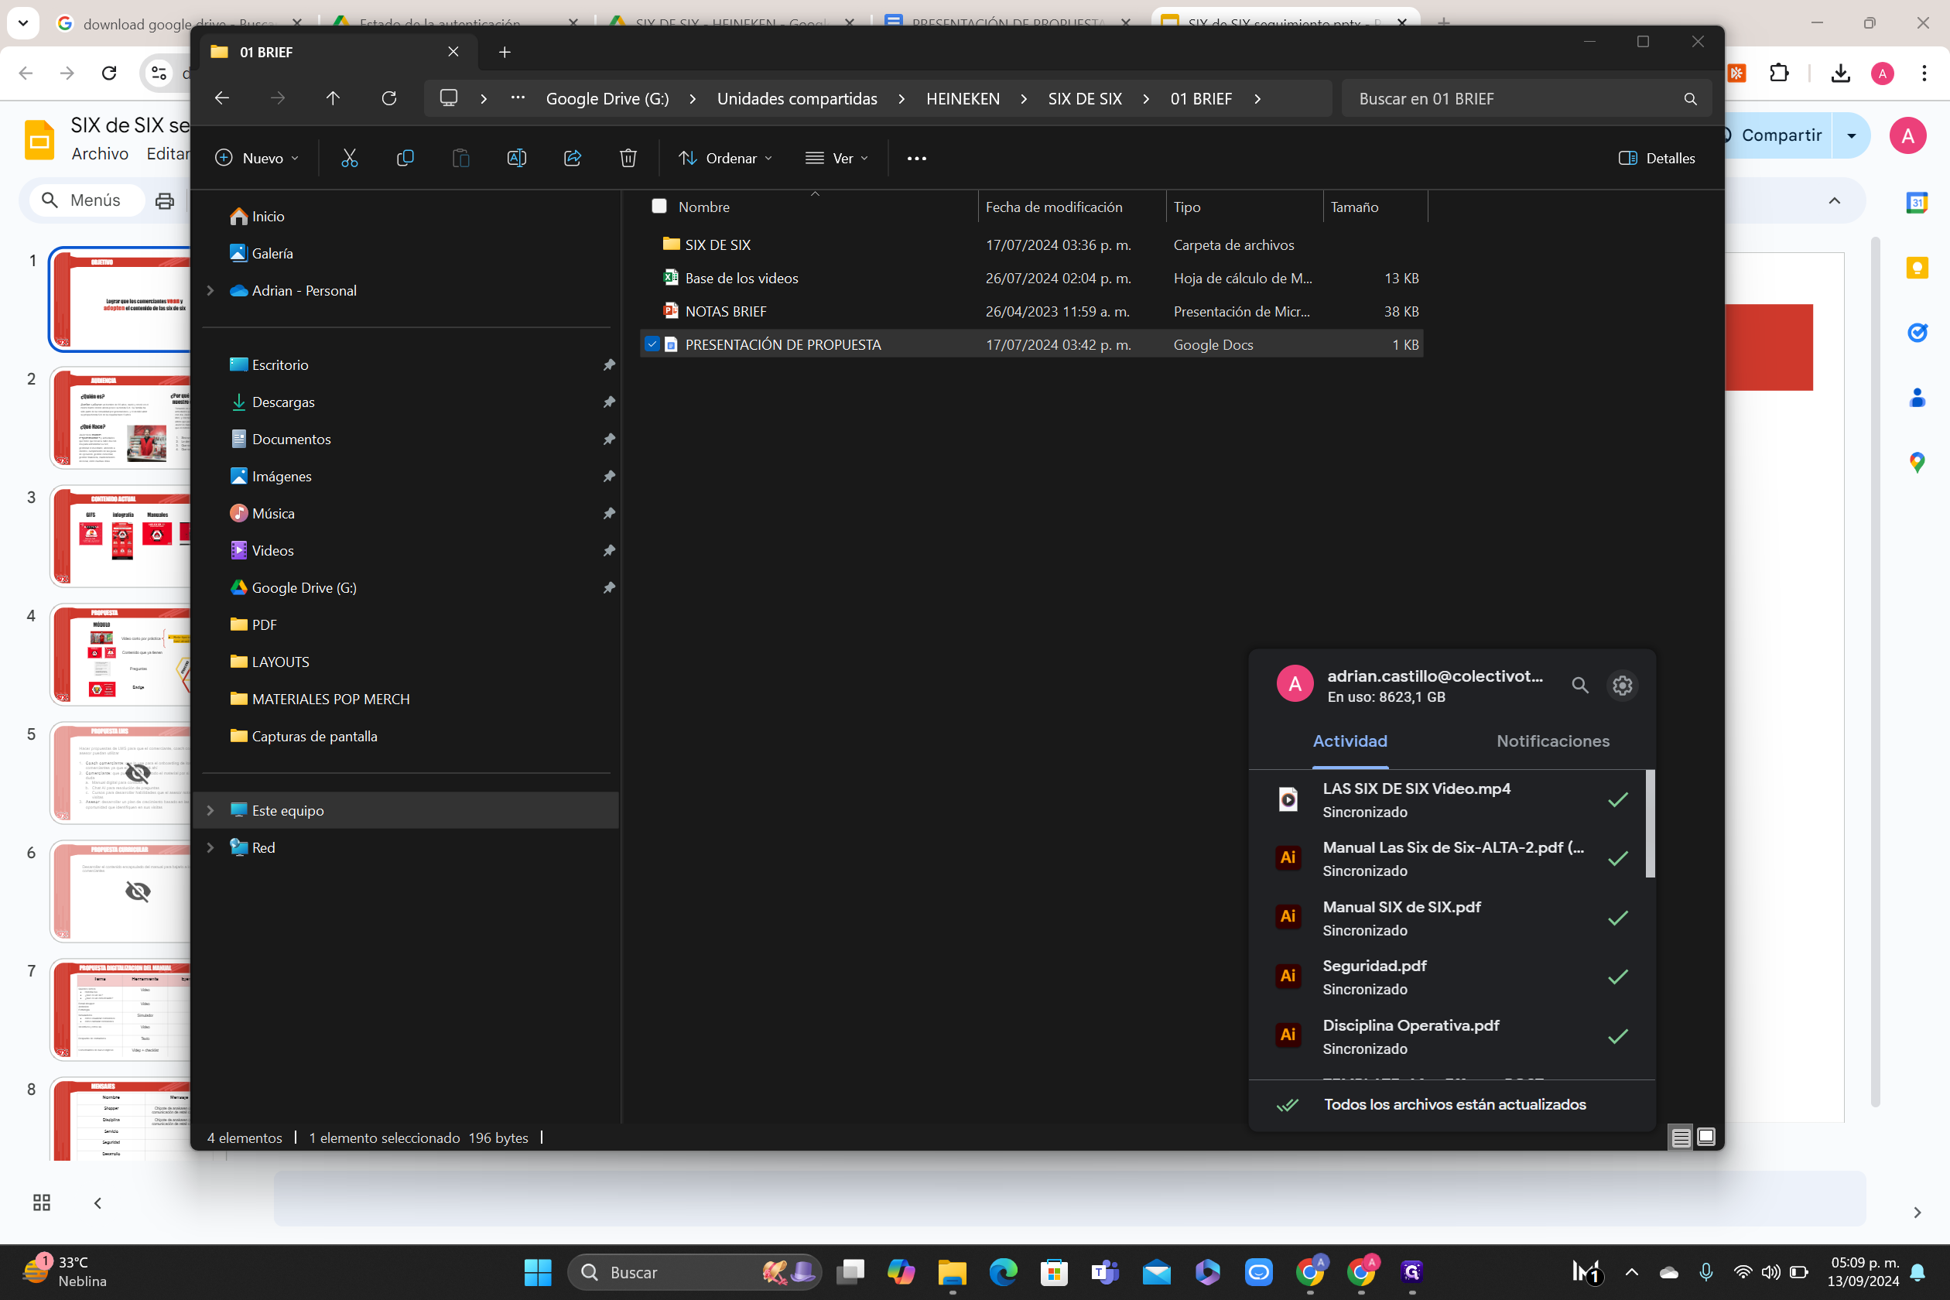Unpin Google Drive (G:) from quick access

coord(608,588)
